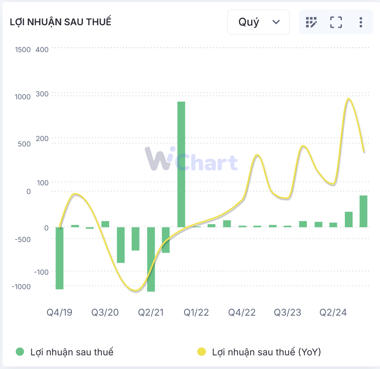Viewport: 380px width, 369px height.
Task: Click the green legend circle
Action: (x=20, y=352)
